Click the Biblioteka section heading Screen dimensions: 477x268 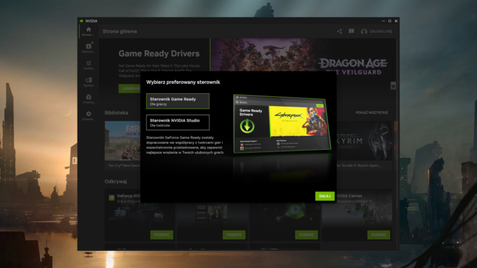click(x=116, y=113)
